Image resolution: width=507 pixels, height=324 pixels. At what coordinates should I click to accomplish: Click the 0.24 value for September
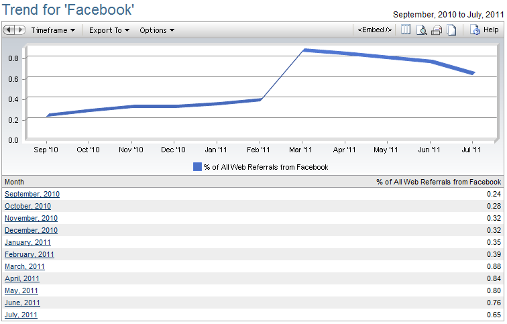[494, 194]
